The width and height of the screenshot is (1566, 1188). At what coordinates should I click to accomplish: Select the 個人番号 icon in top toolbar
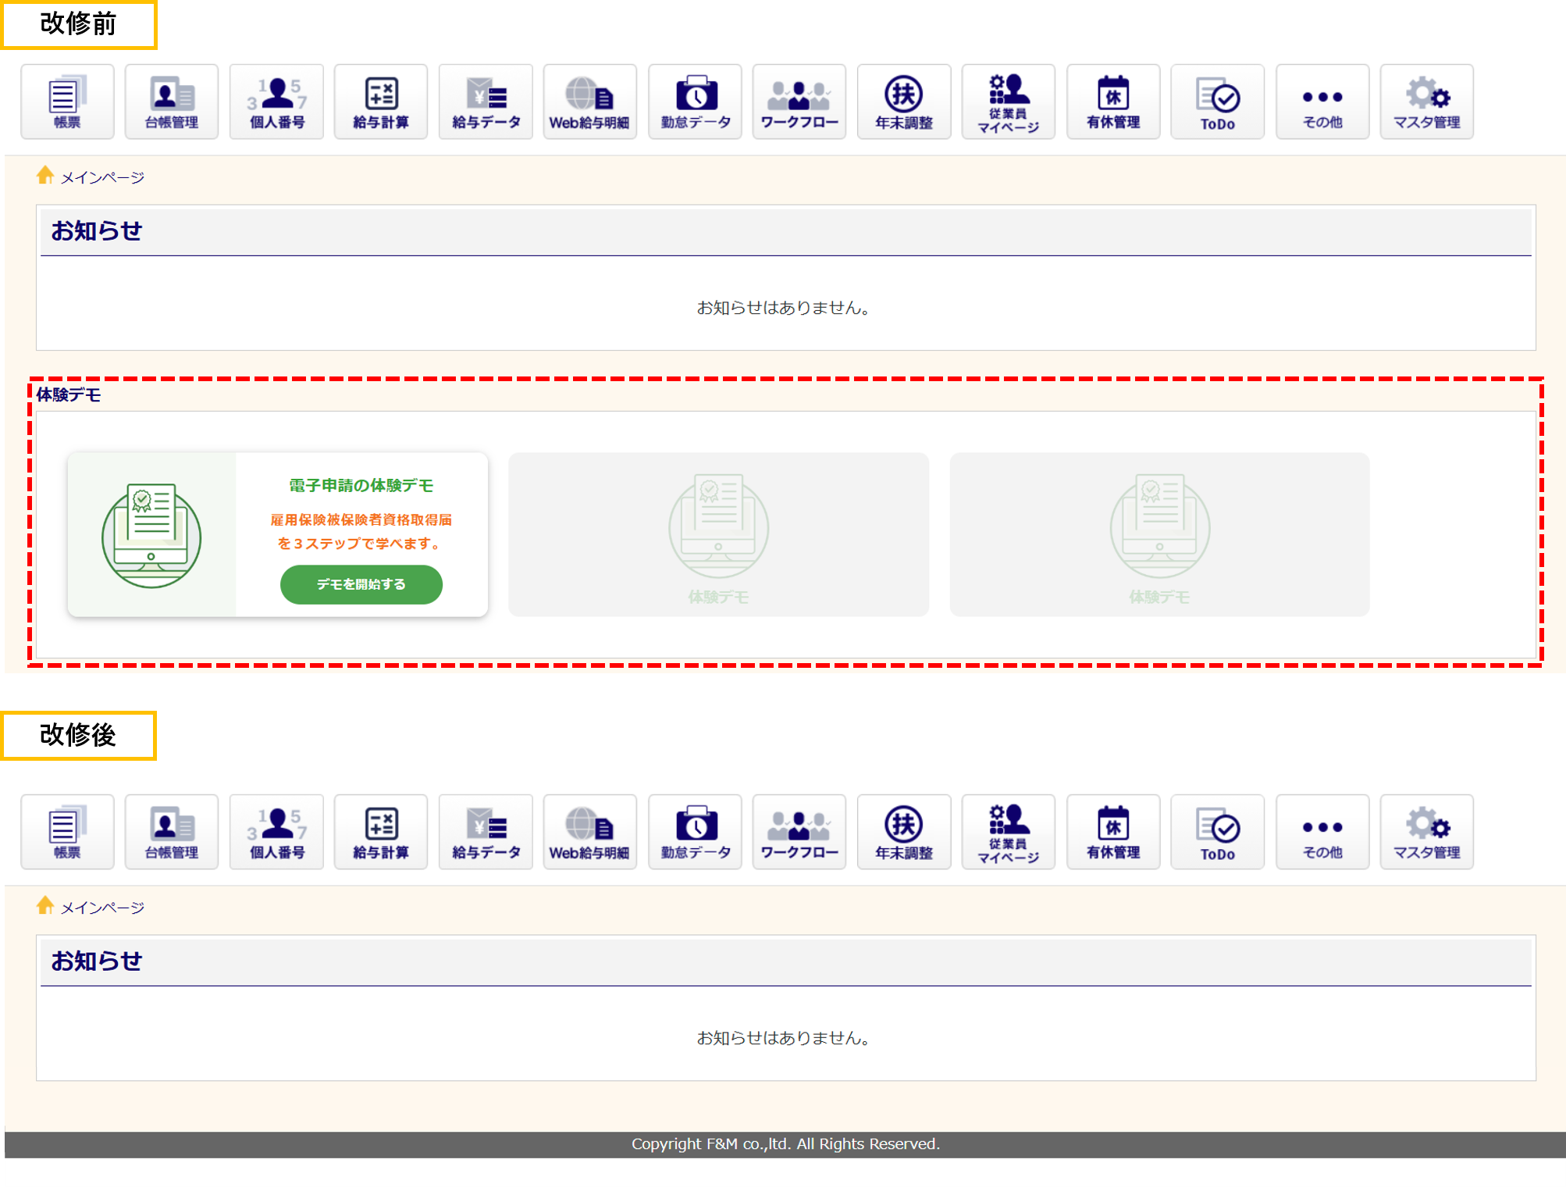click(276, 102)
